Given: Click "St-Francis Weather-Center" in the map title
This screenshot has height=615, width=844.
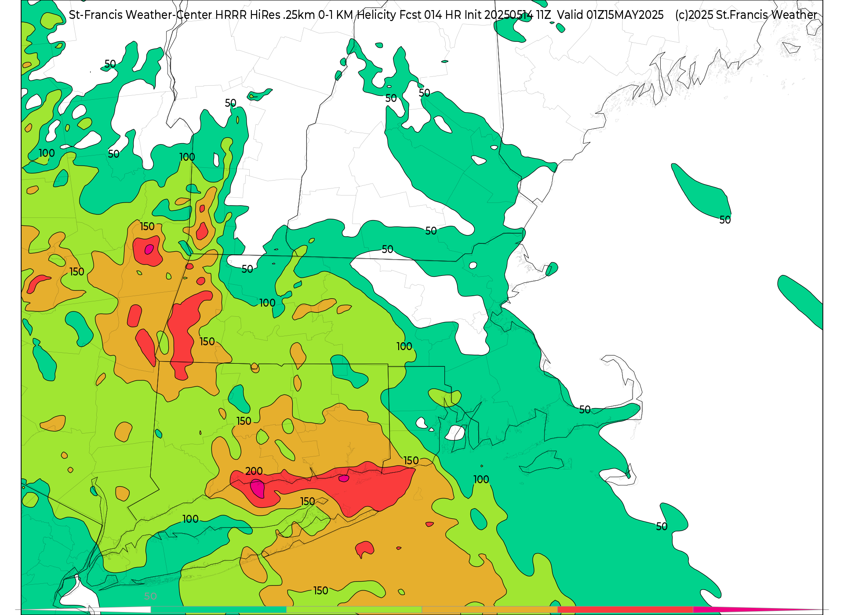Looking at the screenshot, I should [141, 15].
